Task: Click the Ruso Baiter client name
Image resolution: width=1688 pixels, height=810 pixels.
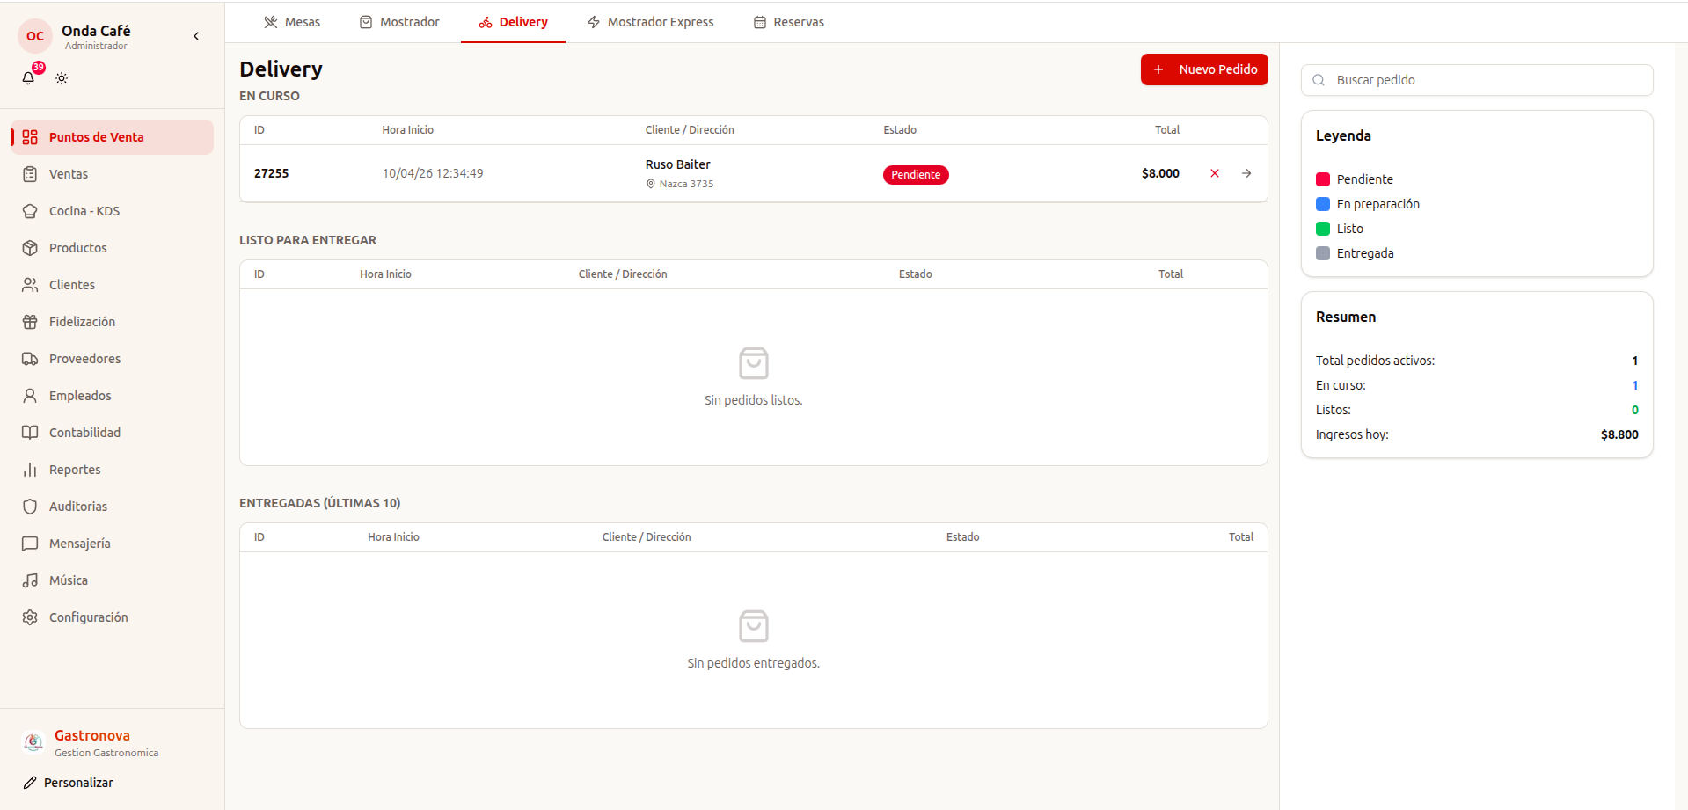Action: point(678,164)
